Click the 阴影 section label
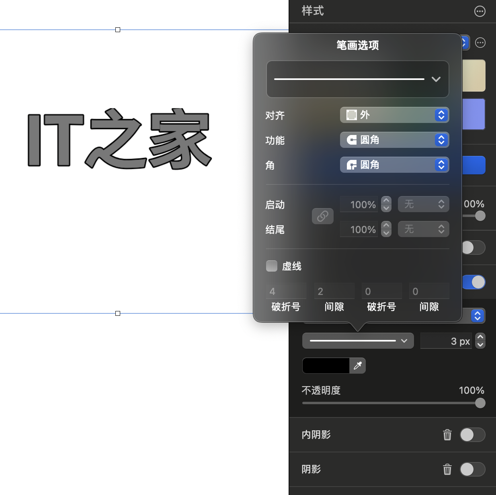This screenshot has height=495, width=496. [312, 469]
